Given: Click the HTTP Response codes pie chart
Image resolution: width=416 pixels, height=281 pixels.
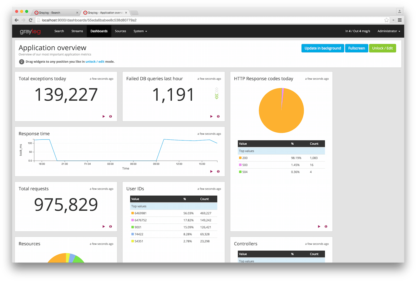Looking at the screenshot, I should click(281, 110).
